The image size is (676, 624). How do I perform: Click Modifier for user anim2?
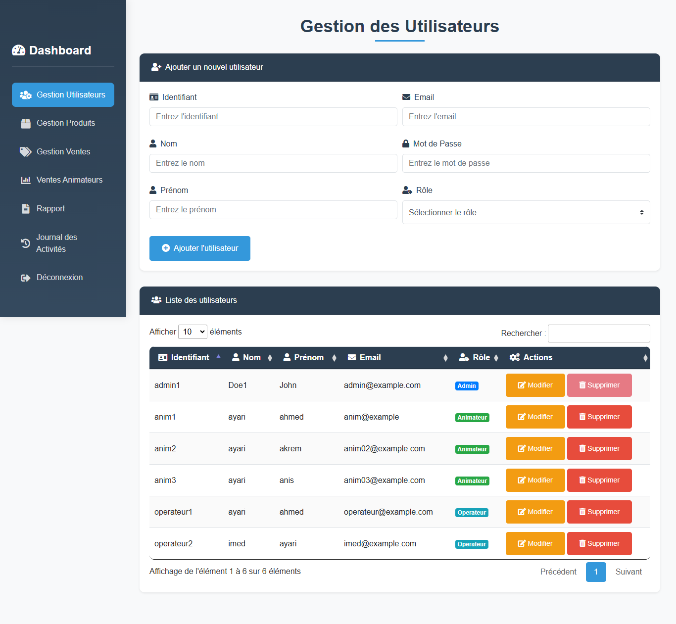tap(535, 449)
